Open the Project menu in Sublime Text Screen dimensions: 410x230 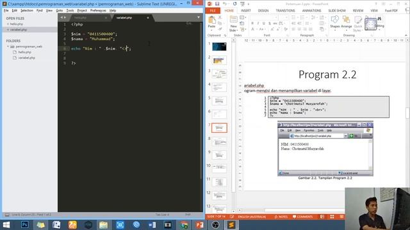82,10
